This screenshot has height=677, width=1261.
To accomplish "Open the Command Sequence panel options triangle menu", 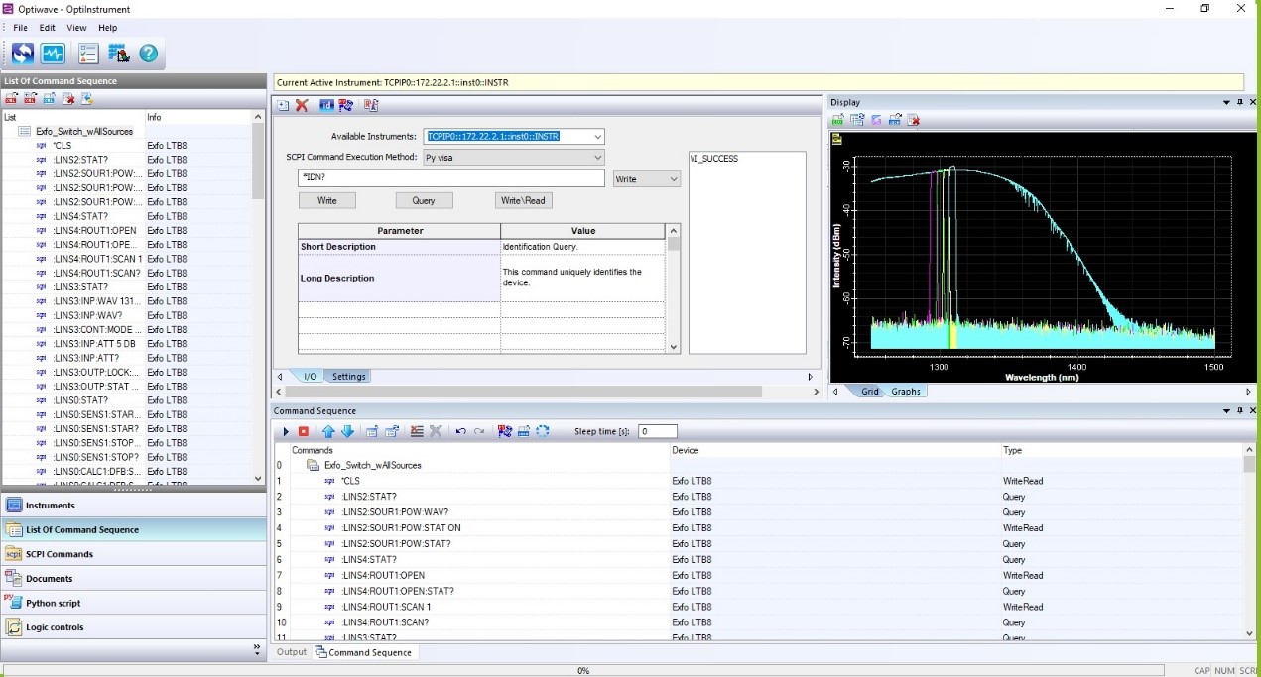I will (1226, 410).
